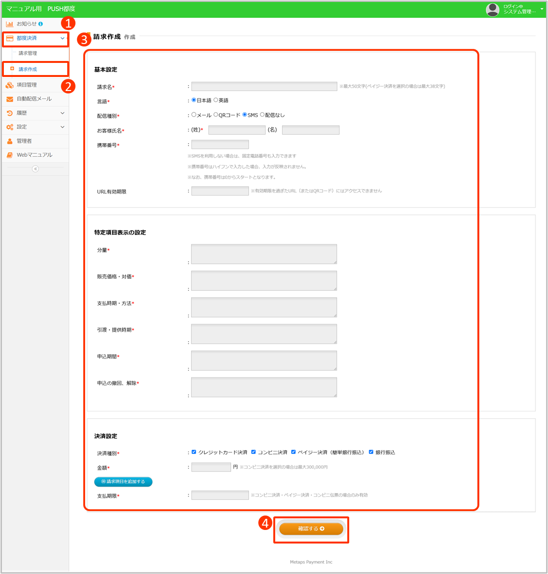548x574 pixels.
Task: Click the 設定 gears icon
Action: point(10,127)
